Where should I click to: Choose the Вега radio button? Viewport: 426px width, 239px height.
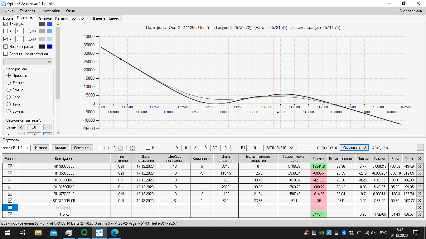tap(9, 97)
